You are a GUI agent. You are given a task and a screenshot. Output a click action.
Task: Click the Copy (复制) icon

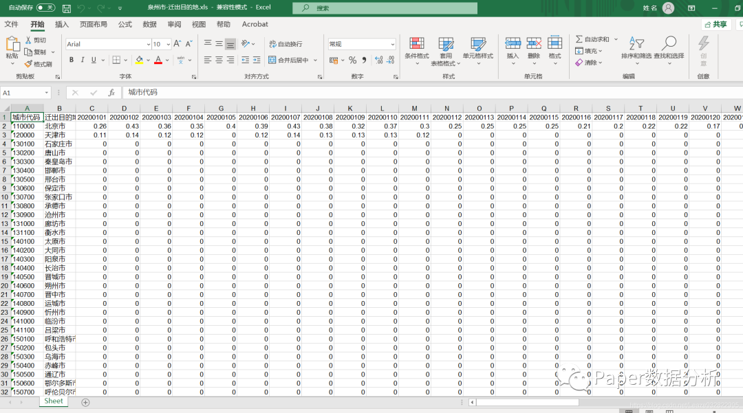28,52
